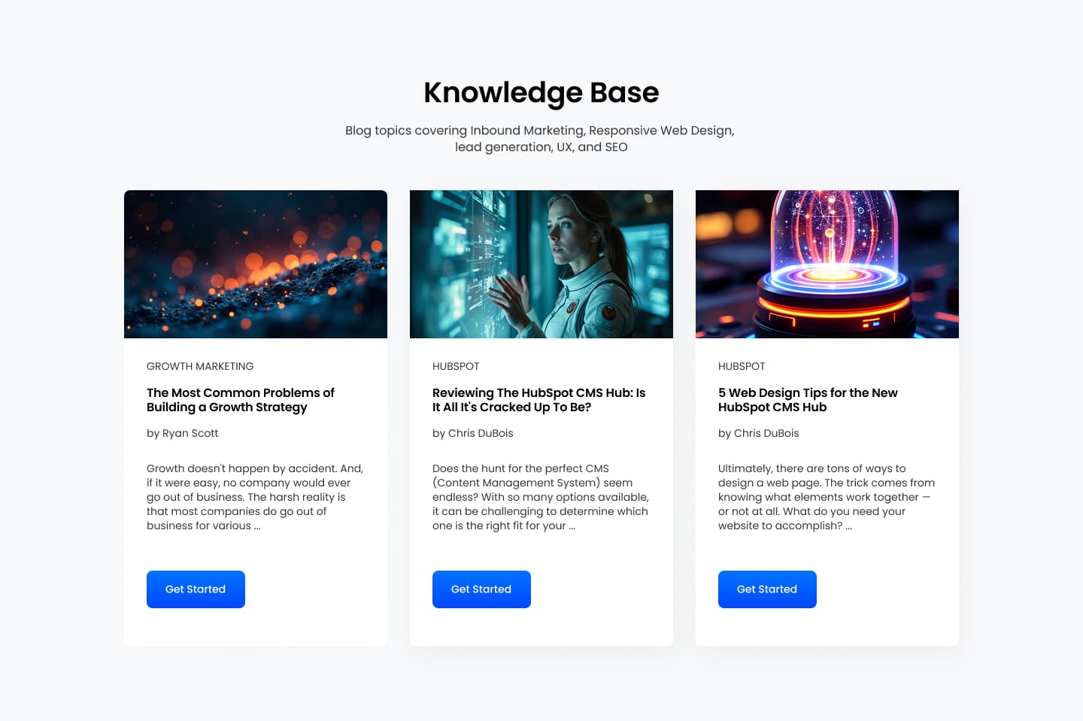Open 'Reviewing The HubSpot CMS Hub' title
The image size is (1083, 721).
pyautogui.click(x=538, y=400)
